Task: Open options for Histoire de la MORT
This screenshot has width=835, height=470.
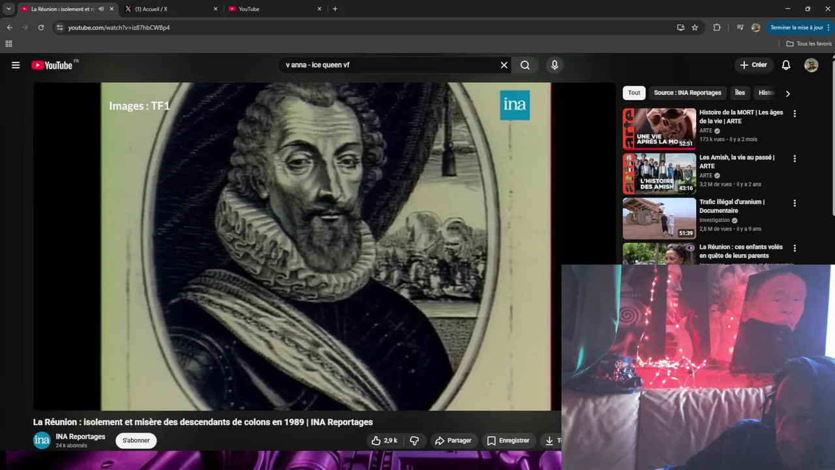Action: click(795, 114)
